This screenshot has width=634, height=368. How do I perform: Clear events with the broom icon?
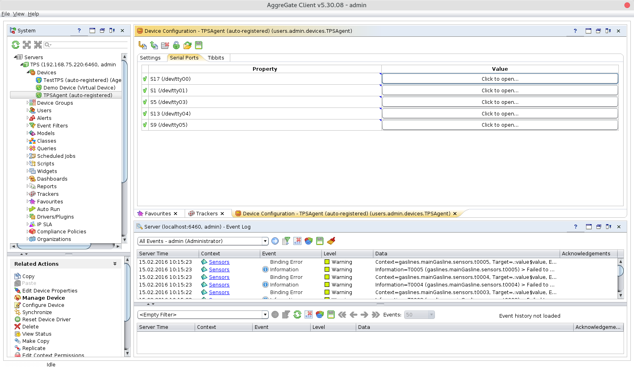point(331,241)
